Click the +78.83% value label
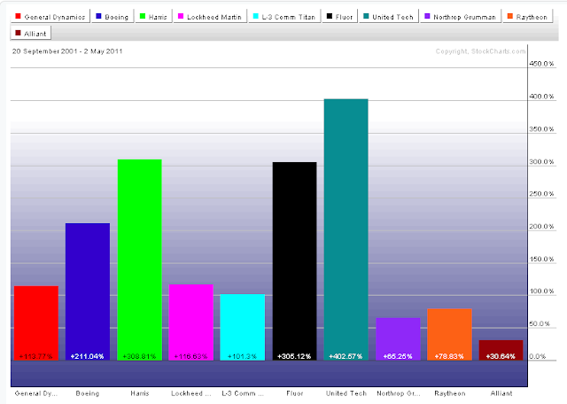This screenshot has height=404, width=567. point(449,356)
